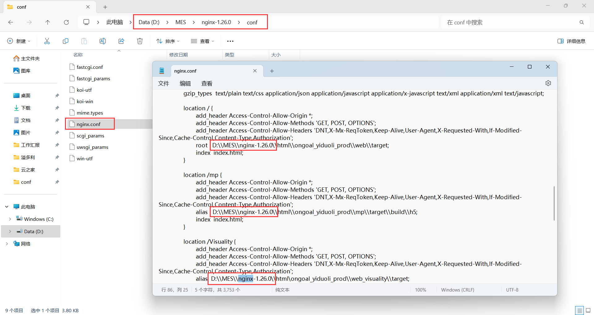This screenshot has height=315, width=594.
Task: Open the View dropdown in Explorer
Action: click(x=202, y=41)
